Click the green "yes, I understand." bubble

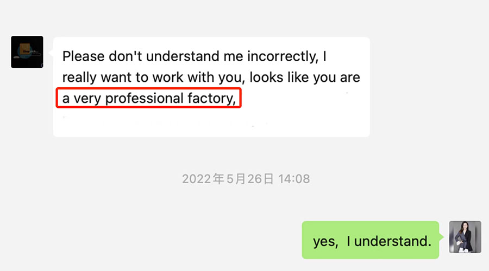(370, 240)
